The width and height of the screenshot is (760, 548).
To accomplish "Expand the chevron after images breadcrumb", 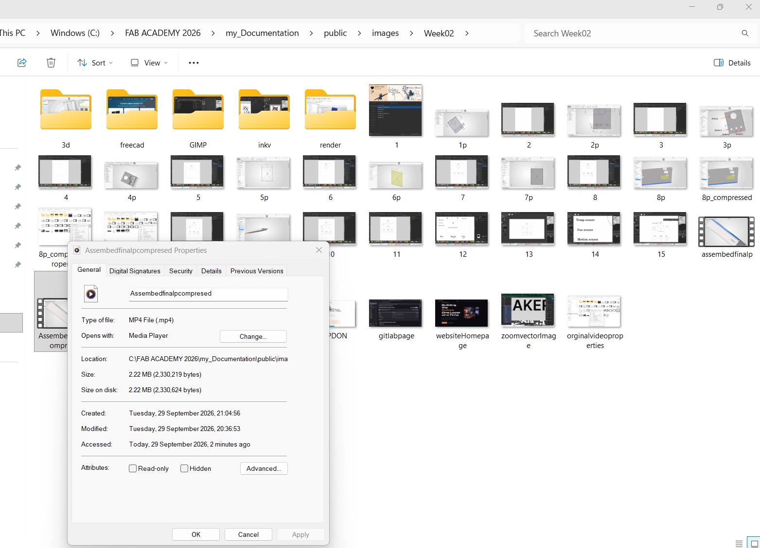I will 411,33.
